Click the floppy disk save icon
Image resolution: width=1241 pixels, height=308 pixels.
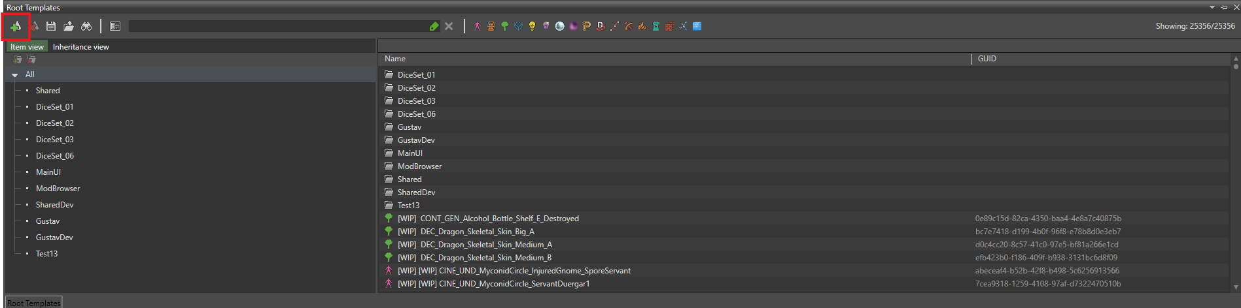pyautogui.click(x=51, y=26)
